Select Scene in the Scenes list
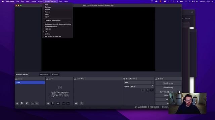 [x=30, y=83]
